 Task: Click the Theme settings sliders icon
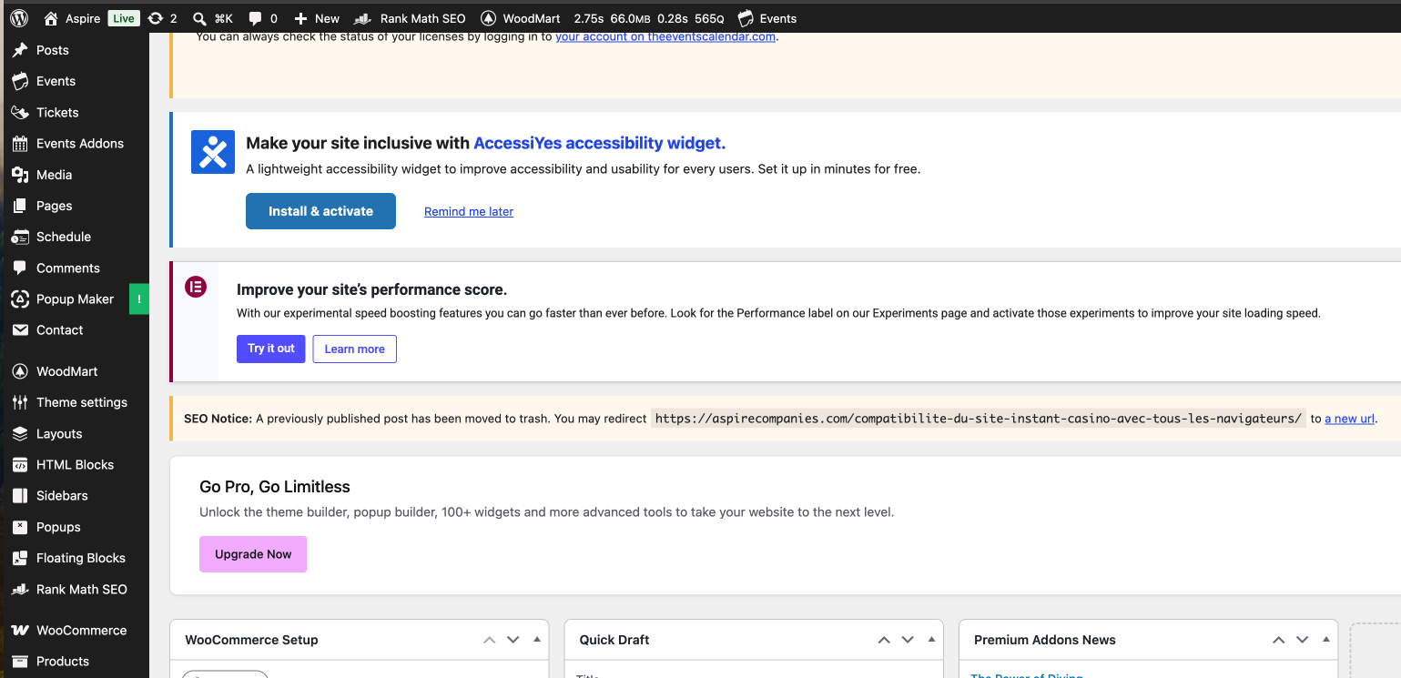pos(20,402)
